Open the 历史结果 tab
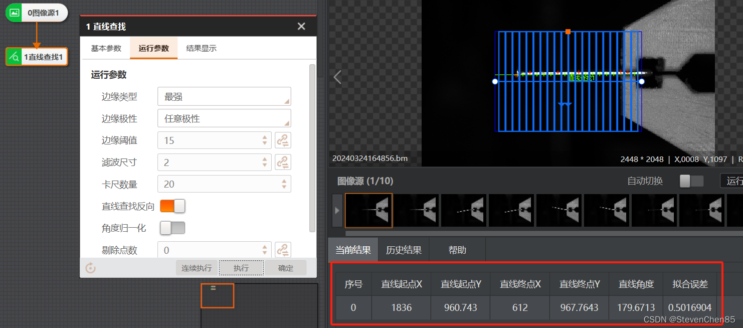 (404, 249)
